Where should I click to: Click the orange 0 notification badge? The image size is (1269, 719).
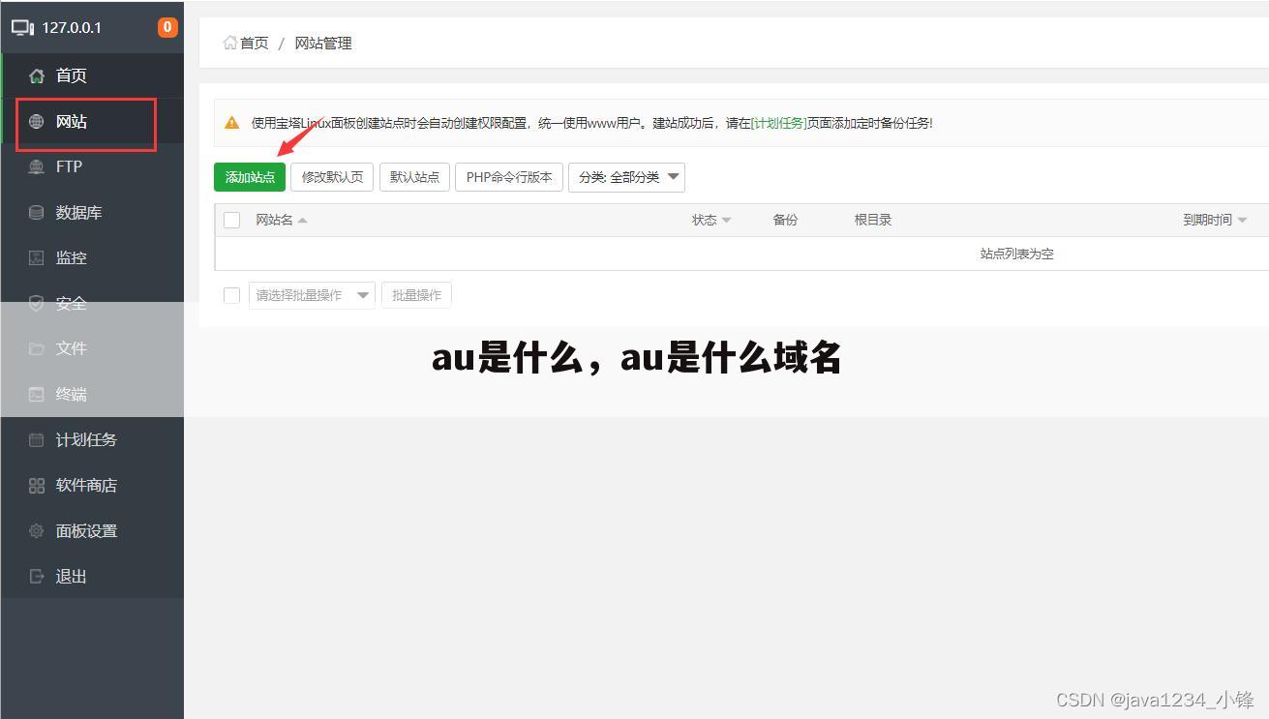tap(167, 27)
